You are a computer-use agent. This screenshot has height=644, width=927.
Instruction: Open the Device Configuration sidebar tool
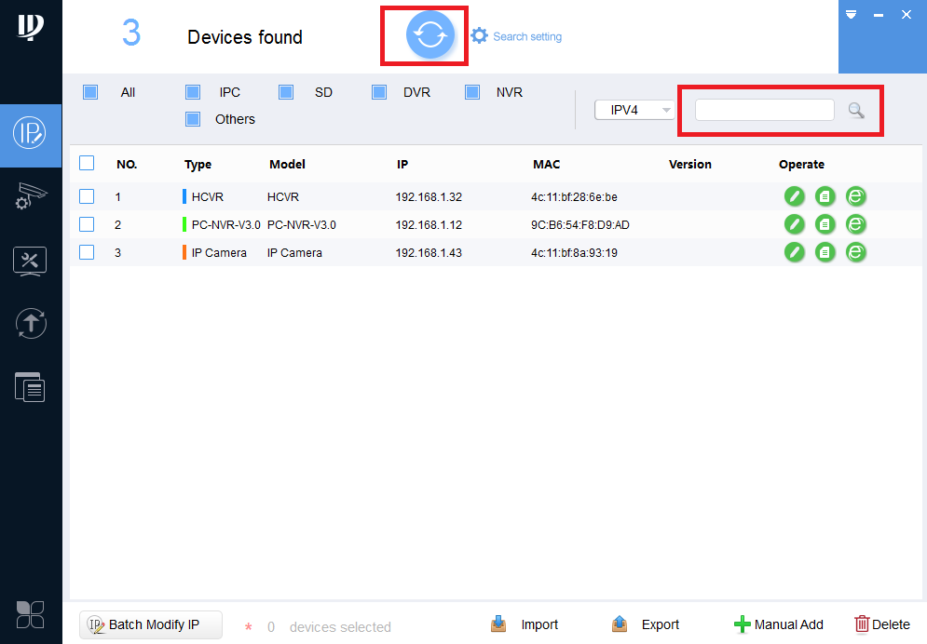pyautogui.click(x=31, y=262)
